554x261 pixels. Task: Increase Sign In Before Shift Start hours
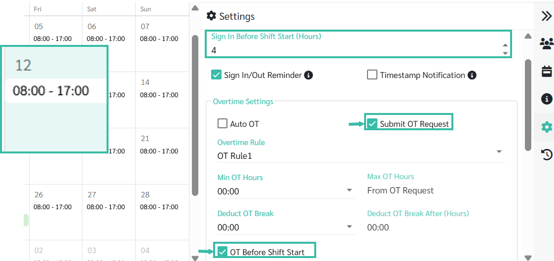(505, 45)
